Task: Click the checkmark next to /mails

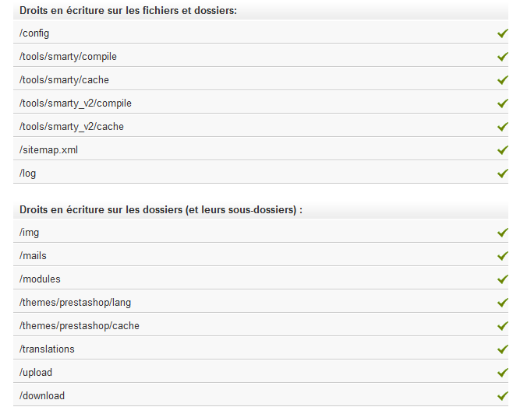Action: (503, 256)
